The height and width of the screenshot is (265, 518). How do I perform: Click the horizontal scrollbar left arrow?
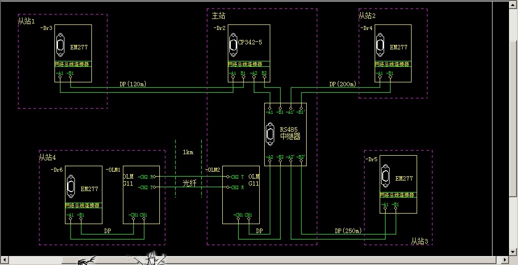click(x=4, y=260)
